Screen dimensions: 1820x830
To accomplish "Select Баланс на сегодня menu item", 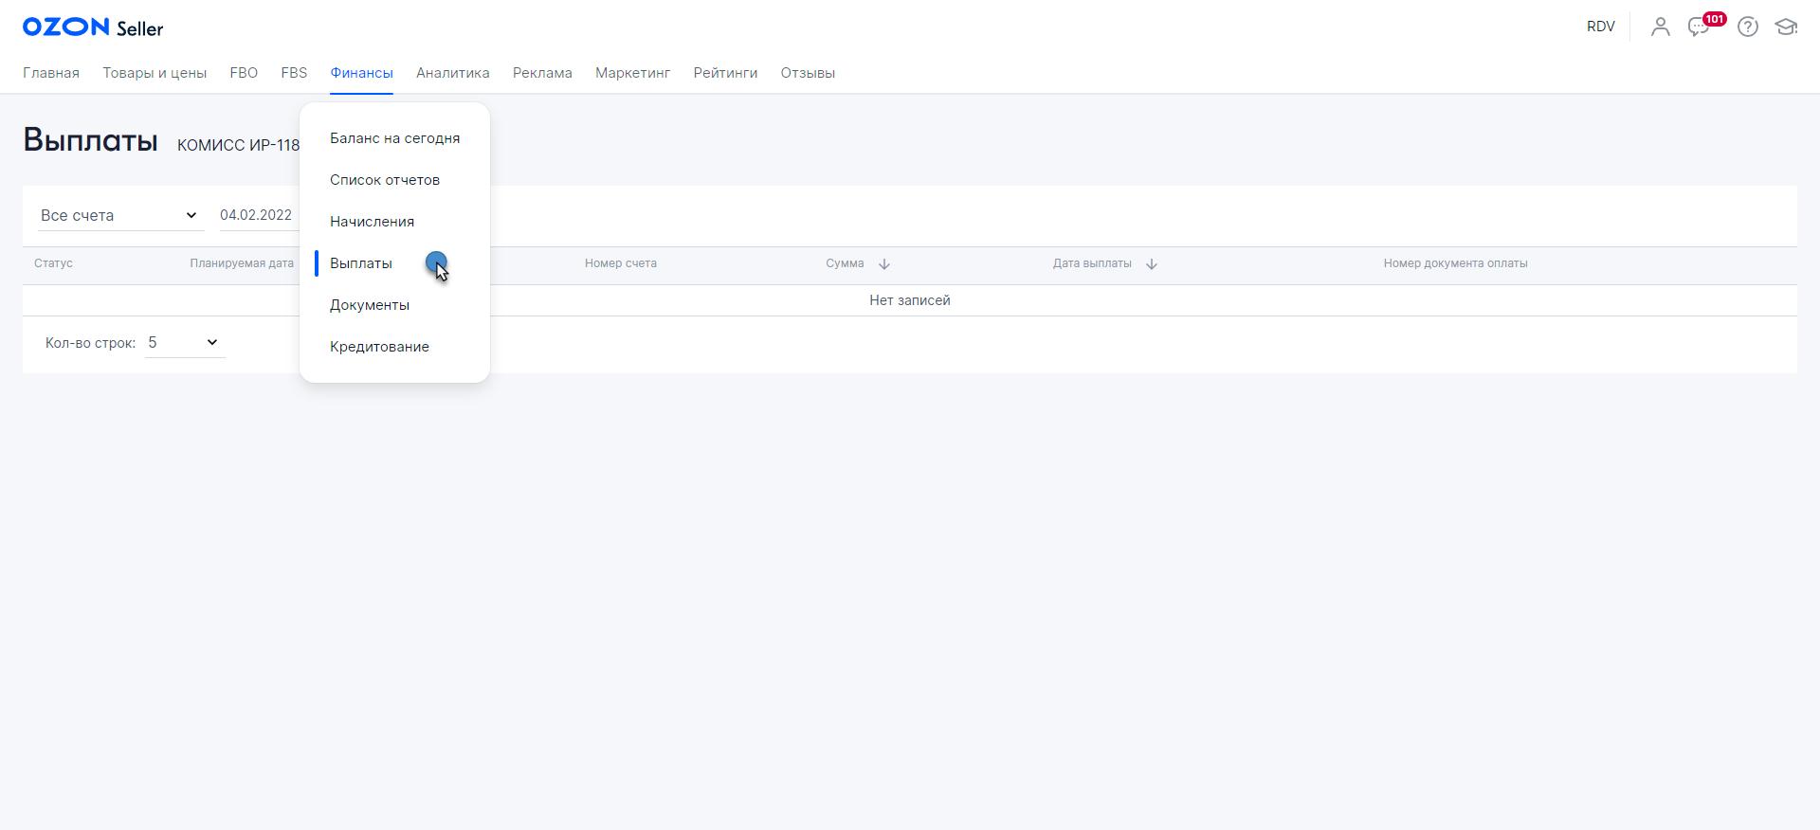I will (x=394, y=138).
